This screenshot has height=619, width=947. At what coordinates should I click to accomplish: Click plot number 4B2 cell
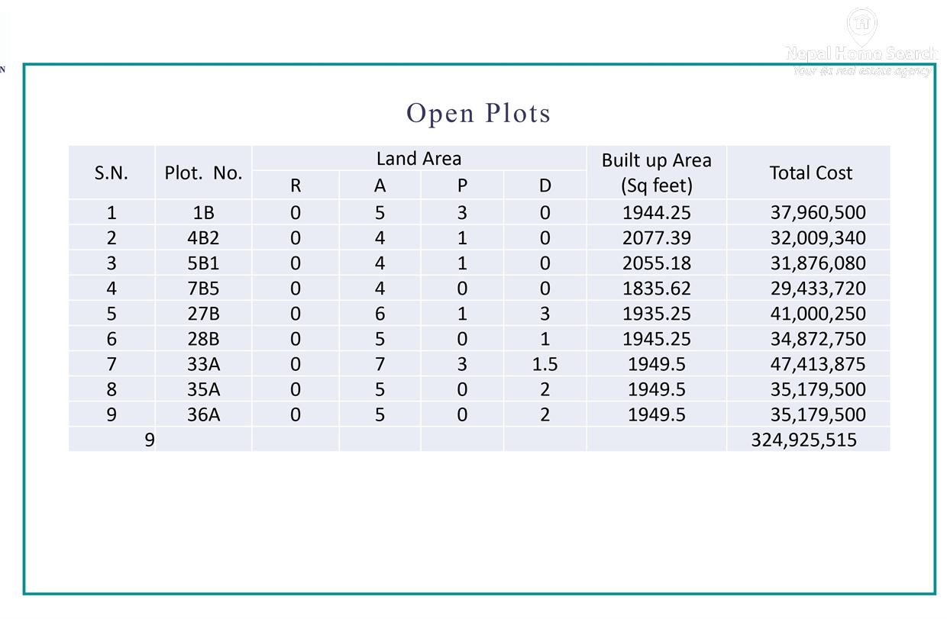(x=203, y=238)
